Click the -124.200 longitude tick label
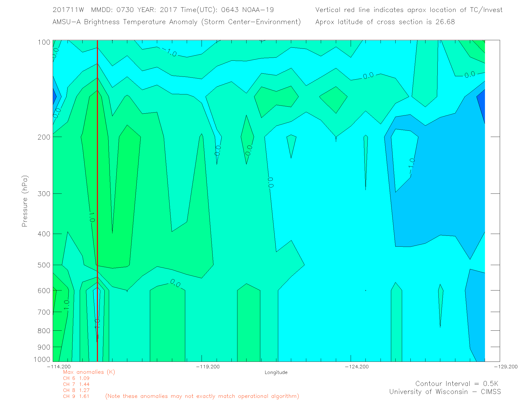The height and width of the screenshot is (402, 526). pos(357,367)
